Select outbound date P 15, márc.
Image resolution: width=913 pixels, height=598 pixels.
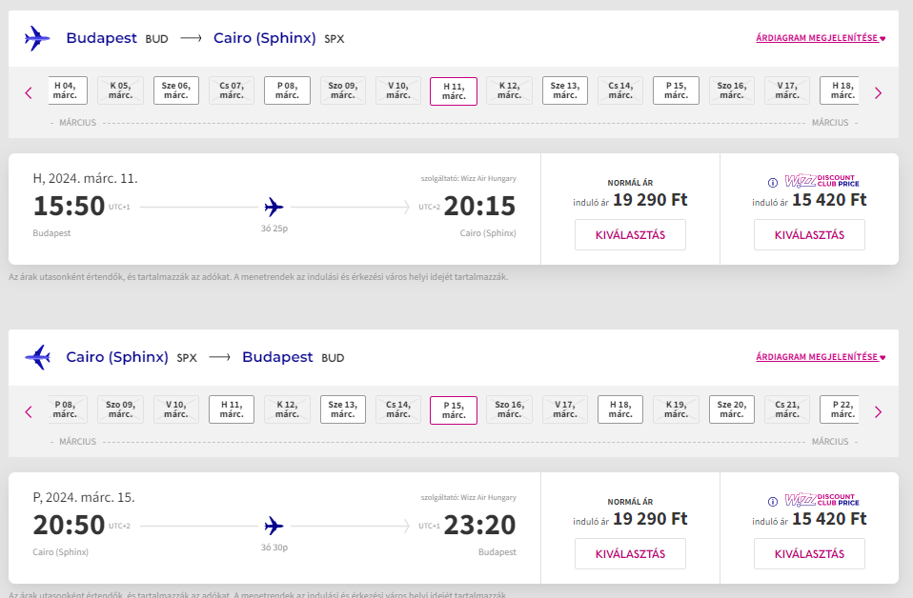pos(677,90)
